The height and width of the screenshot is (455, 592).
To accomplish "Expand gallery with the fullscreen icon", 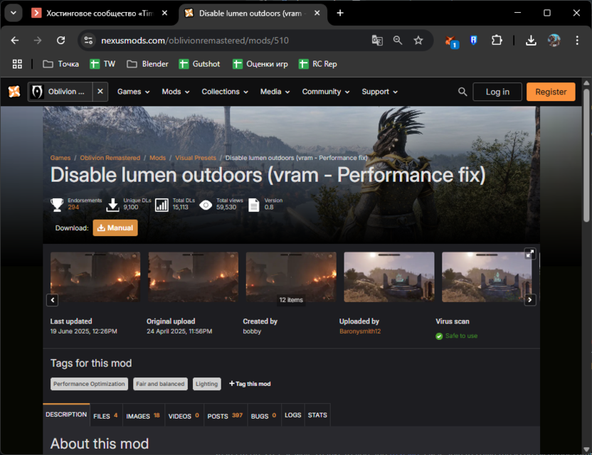I will click(530, 253).
